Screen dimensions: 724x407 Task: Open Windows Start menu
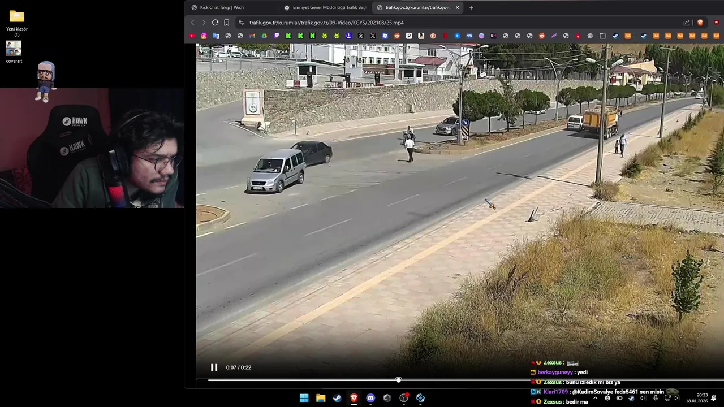pos(304,398)
